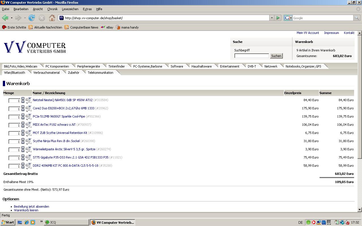Switch to the Tintenfinder category tab
Viewport: 362px width, 226px height.
coord(117,66)
